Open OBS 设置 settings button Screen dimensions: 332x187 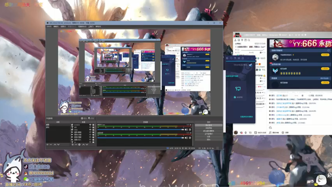pyautogui.click(x=208, y=137)
